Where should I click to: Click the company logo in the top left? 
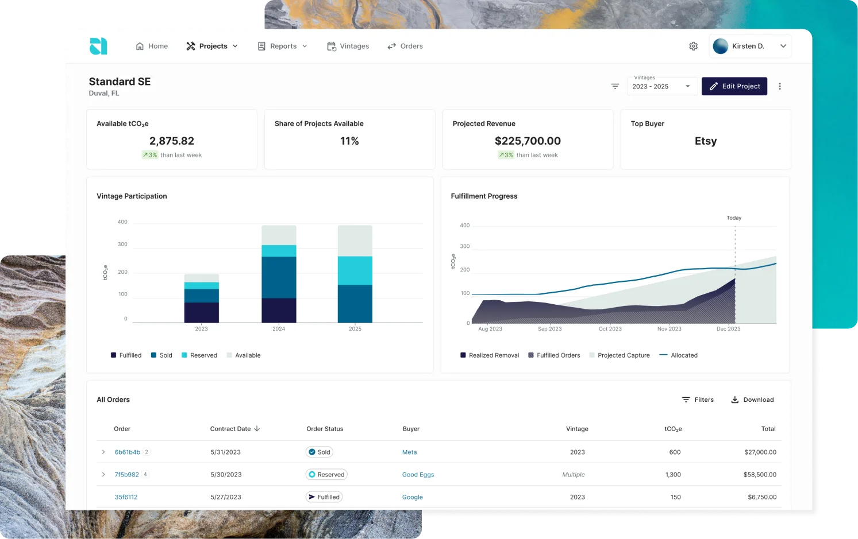pyautogui.click(x=98, y=46)
